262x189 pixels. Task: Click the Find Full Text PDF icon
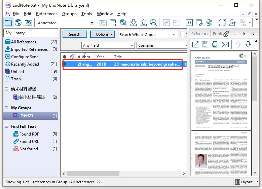[153, 23]
